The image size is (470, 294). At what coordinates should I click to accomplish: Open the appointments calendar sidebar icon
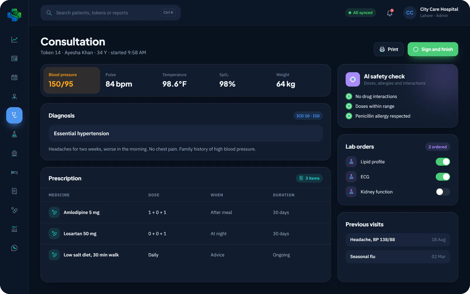coord(14,77)
